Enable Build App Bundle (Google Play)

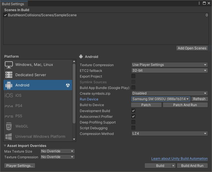click(x=133, y=88)
